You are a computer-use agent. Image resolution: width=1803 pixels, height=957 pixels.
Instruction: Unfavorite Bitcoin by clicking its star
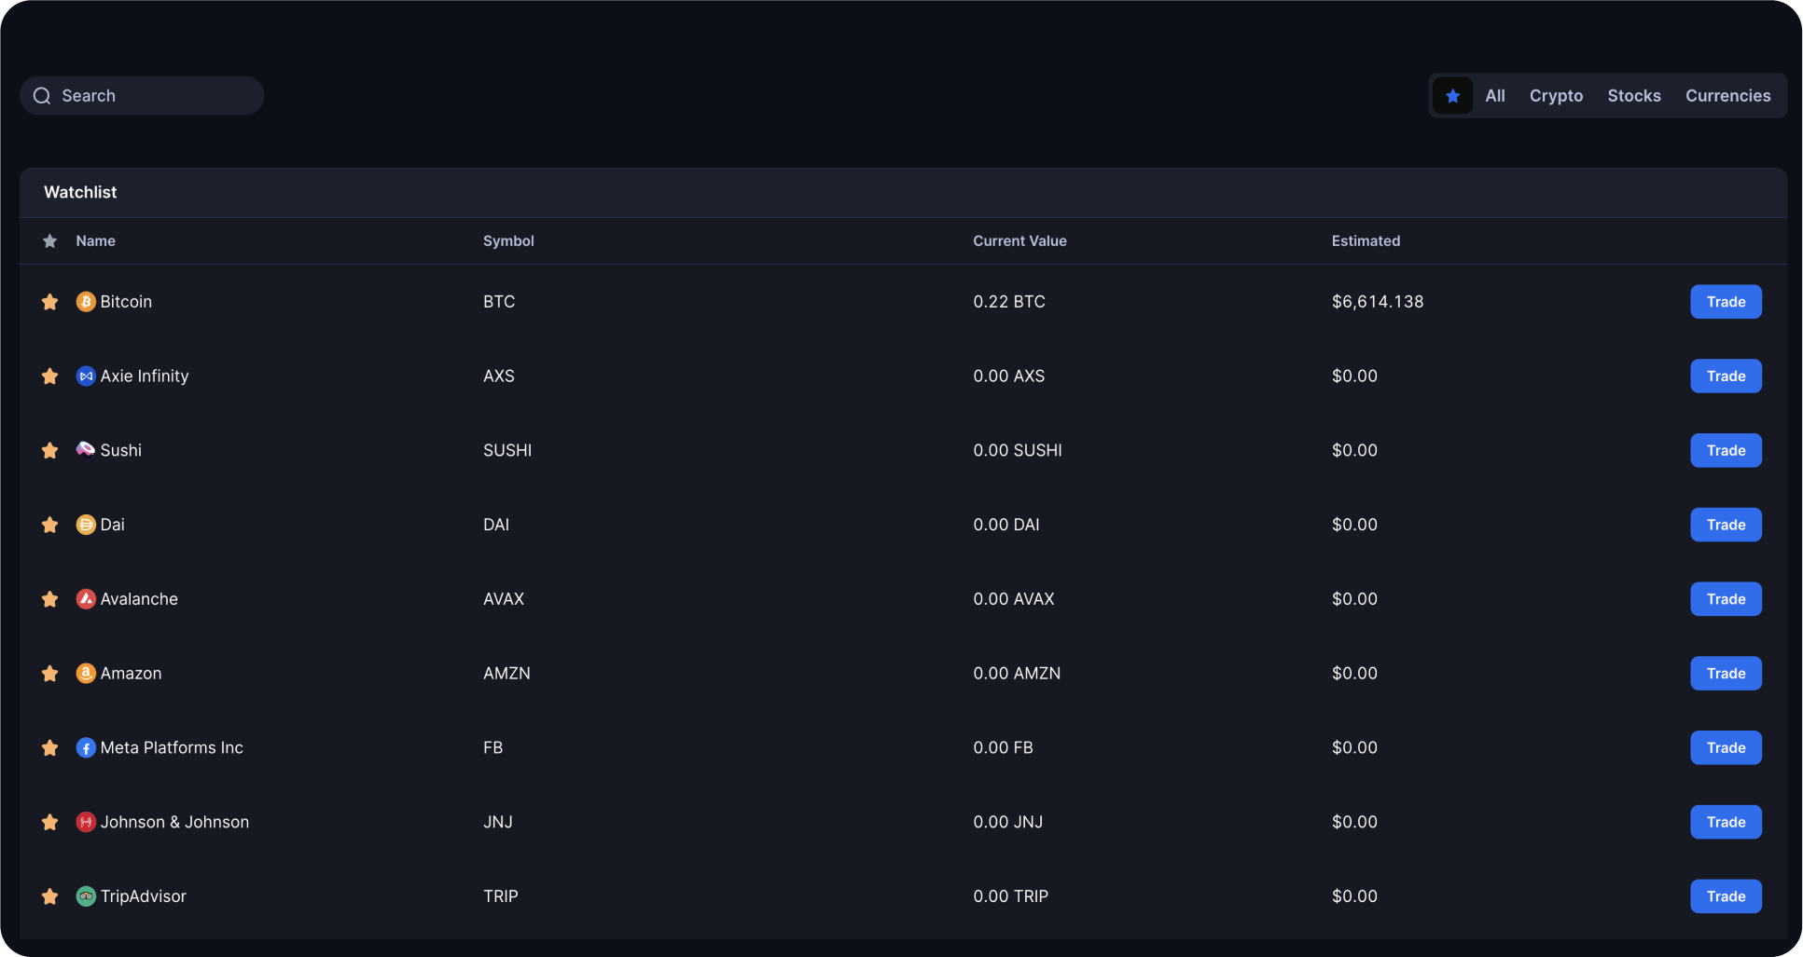50,301
